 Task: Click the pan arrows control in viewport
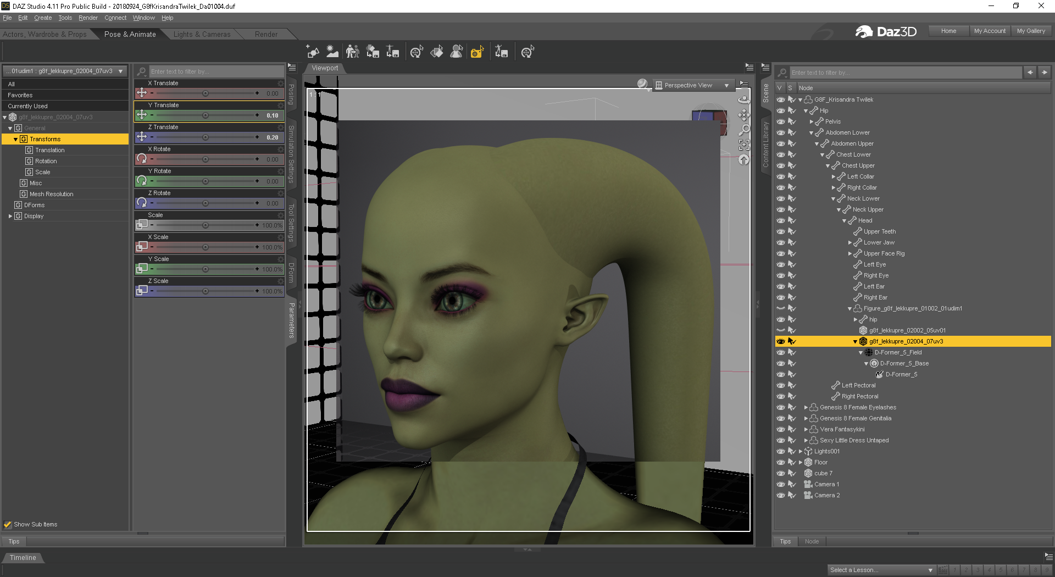(744, 115)
